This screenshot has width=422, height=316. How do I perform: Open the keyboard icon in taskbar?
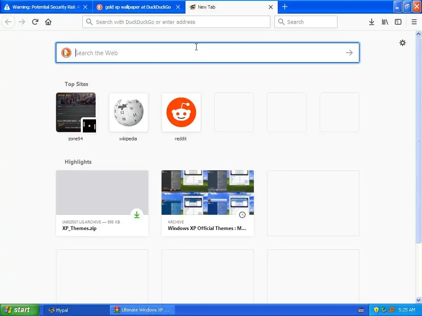tap(361, 310)
